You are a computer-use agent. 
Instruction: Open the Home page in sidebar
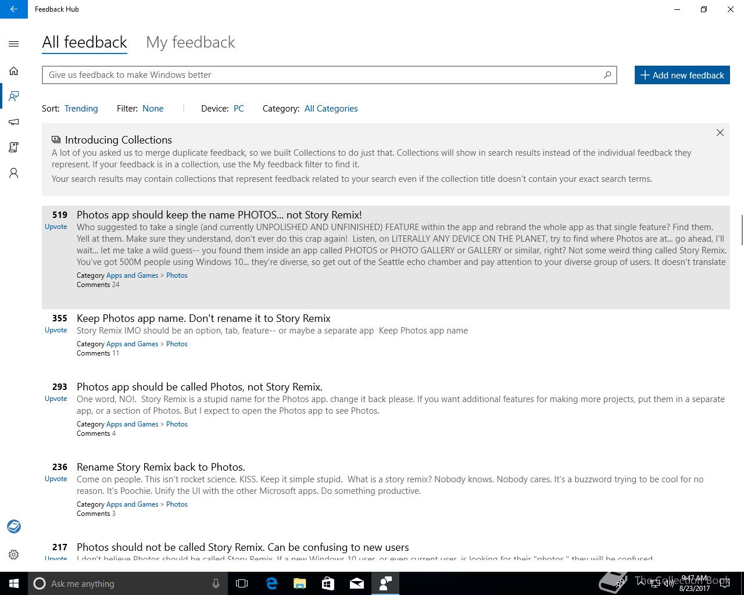(14, 71)
